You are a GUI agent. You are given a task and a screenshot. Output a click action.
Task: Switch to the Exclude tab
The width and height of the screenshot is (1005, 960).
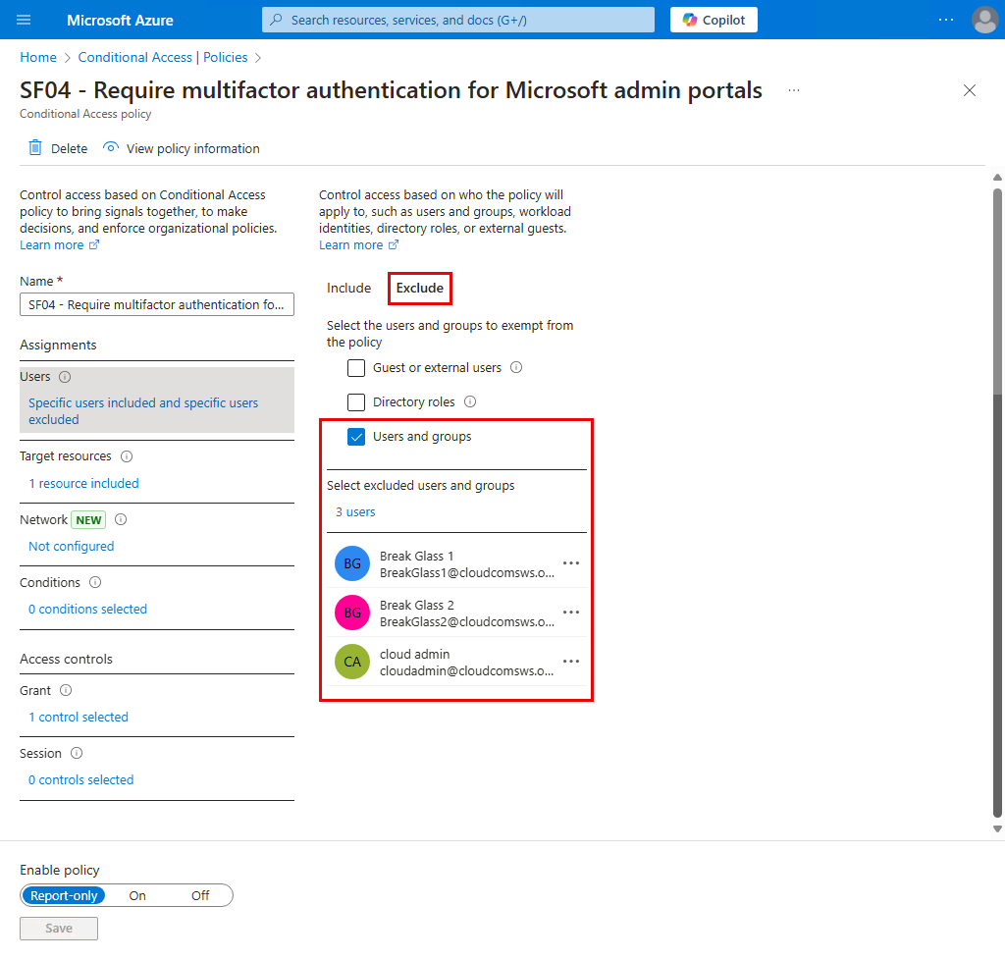[x=420, y=288]
